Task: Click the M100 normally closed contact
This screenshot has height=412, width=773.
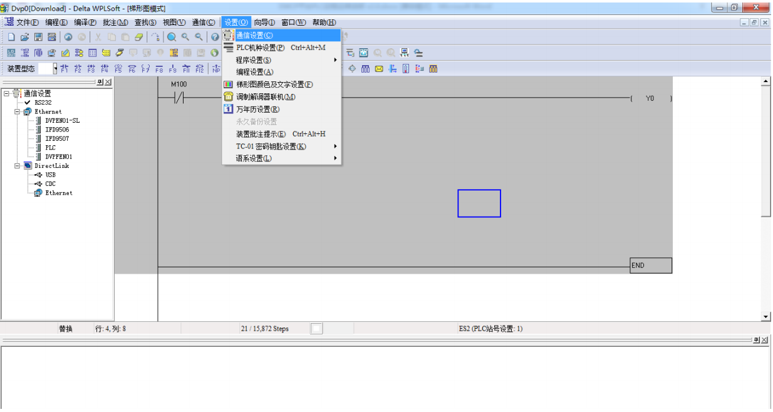Action: 179,98
